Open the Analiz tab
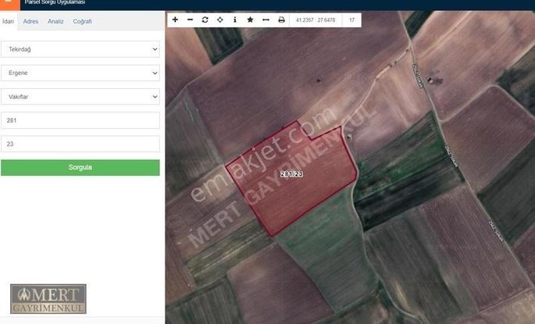The image size is (535, 324). point(55,21)
